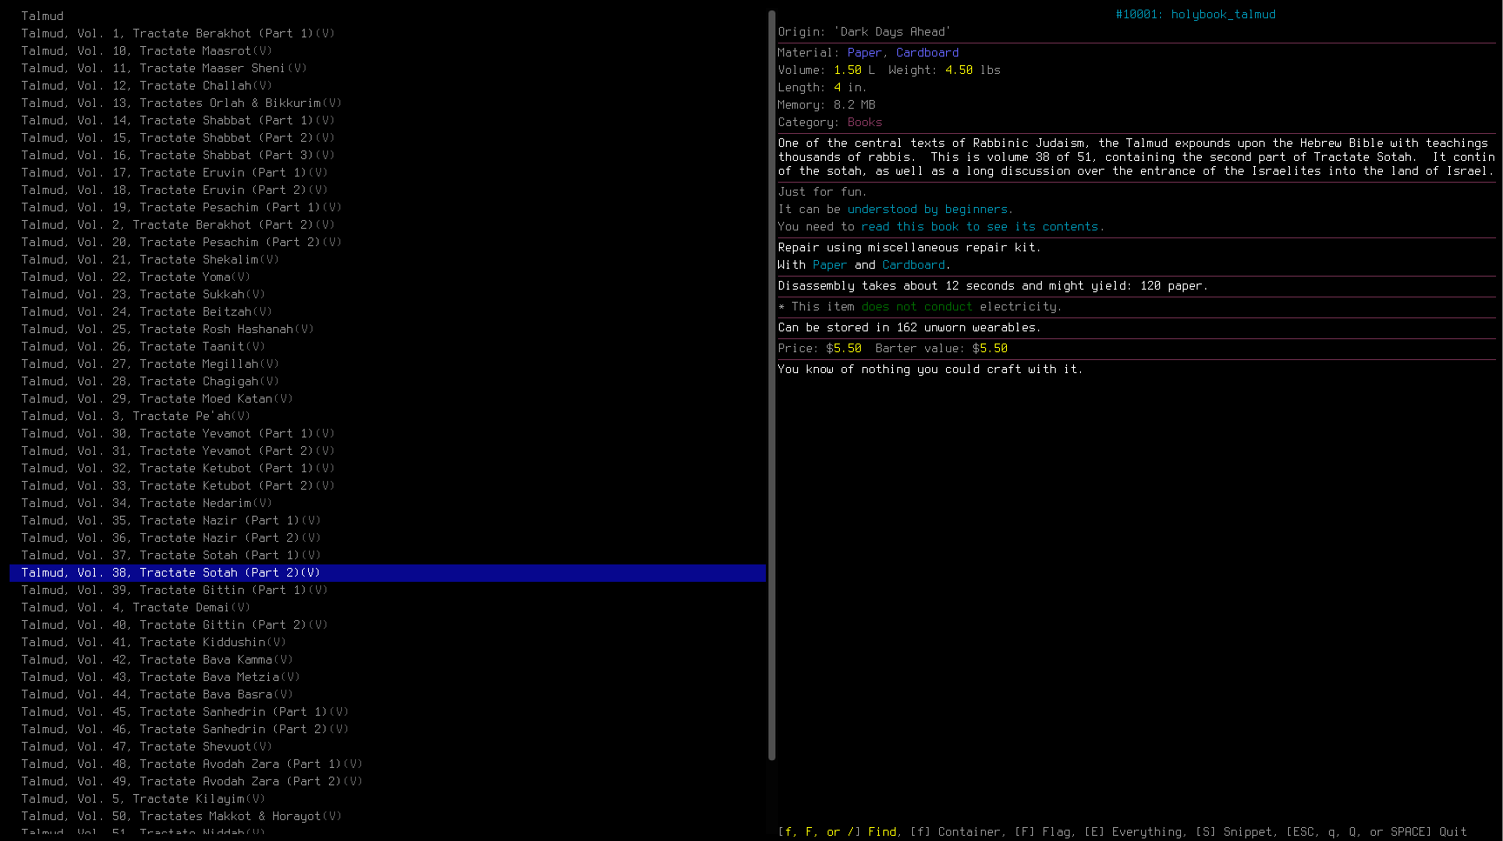The height and width of the screenshot is (841, 1503).
Task: Click the Price value $5.50
Action: tap(844, 348)
